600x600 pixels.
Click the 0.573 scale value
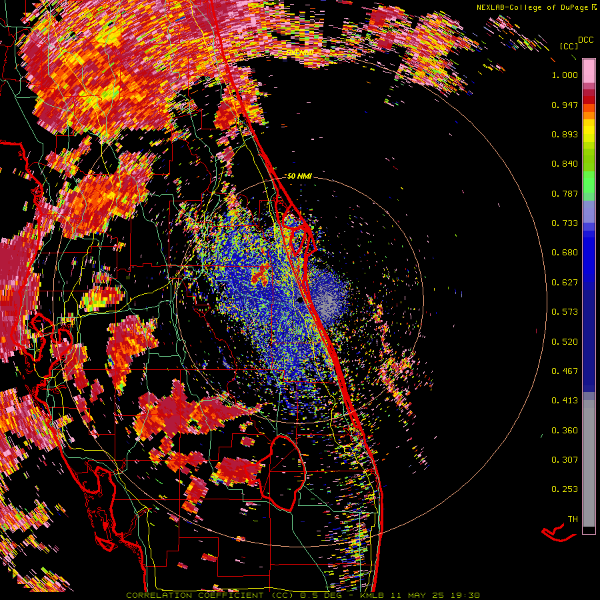[565, 312]
